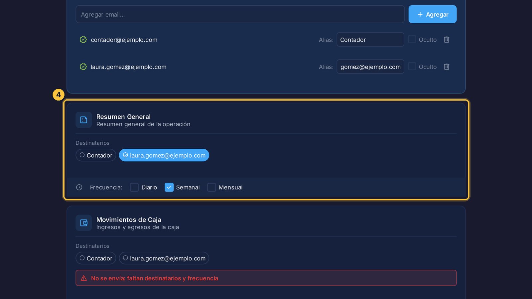
Task: Delete the laura.gomez@ejemplo.com email row
Action: (x=447, y=67)
